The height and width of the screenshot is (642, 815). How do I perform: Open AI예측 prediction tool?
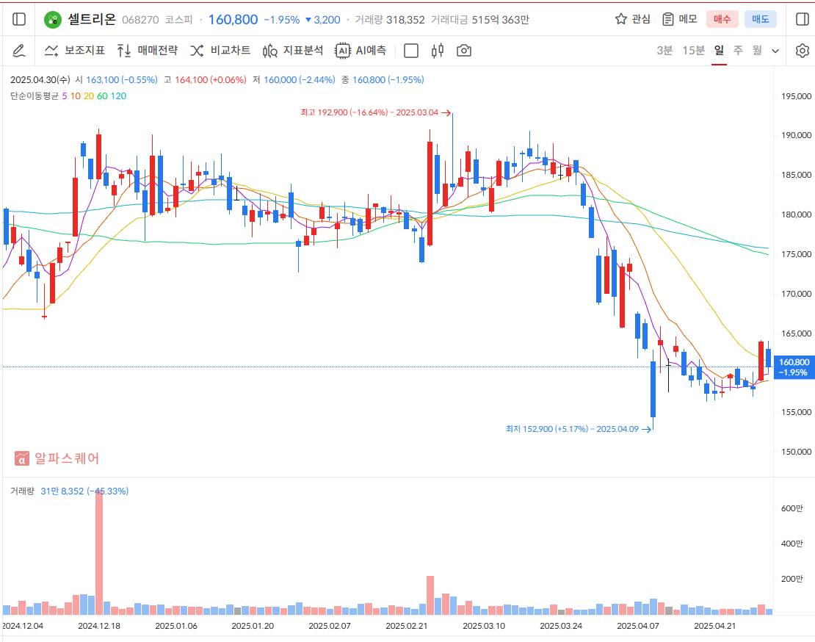361,51
